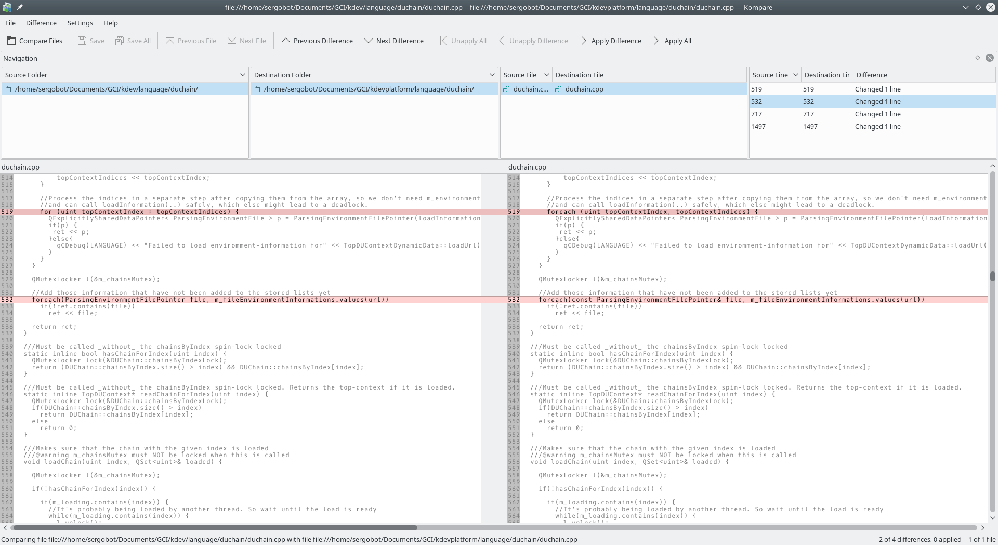
Task: Go to Previous File using its toolbar icon
Action: pyautogui.click(x=169, y=41)
